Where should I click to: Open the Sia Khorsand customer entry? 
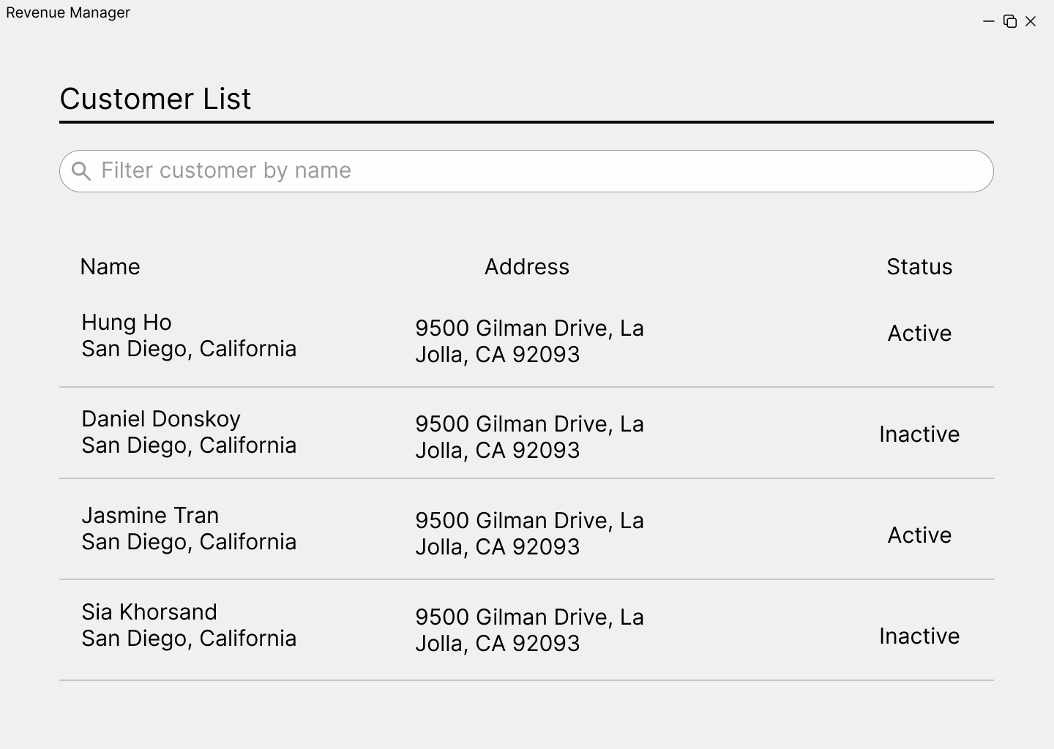149,612
